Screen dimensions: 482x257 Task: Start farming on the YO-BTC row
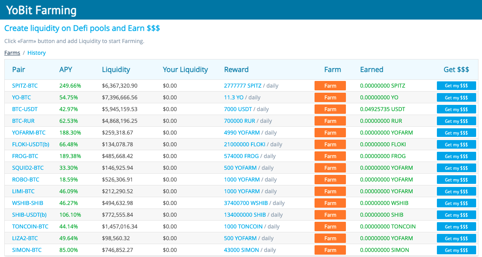(x=330, y=97)
